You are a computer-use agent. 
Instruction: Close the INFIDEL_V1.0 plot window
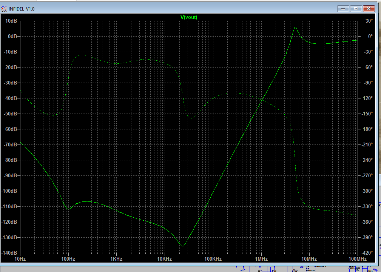click(x=369, y=9)
